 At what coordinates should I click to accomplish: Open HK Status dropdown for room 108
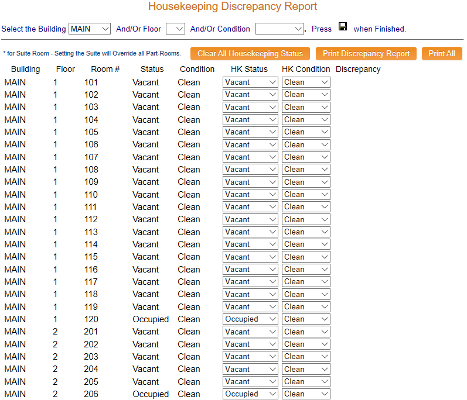pos(250,170)
